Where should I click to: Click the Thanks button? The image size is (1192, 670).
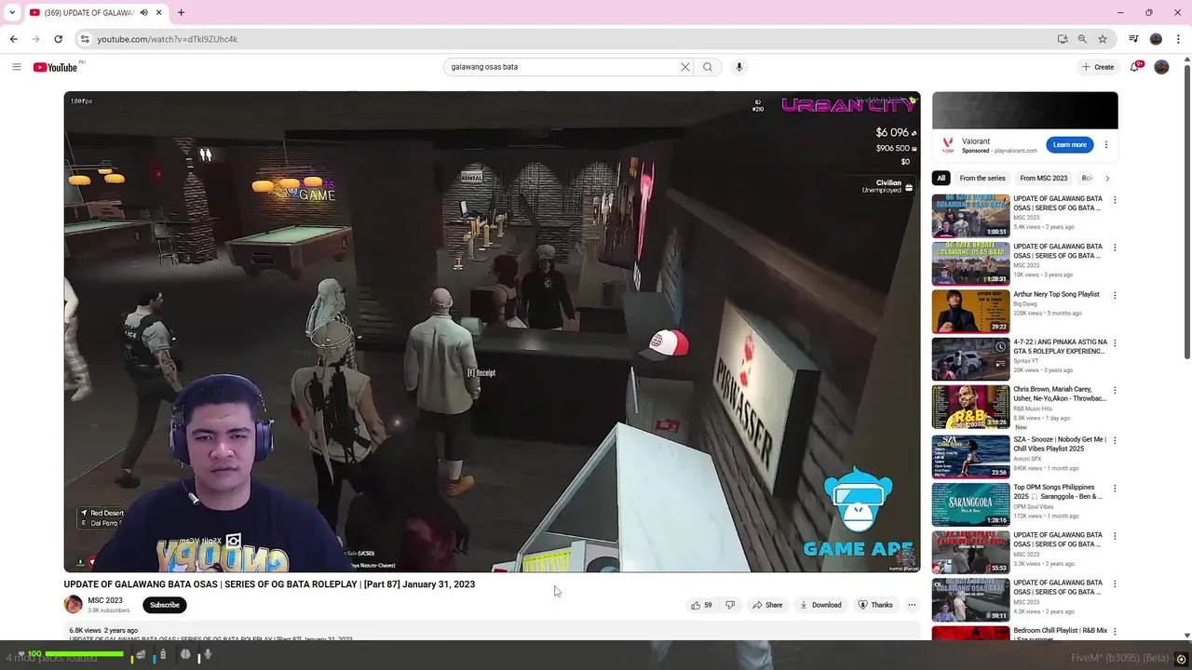pyautogui.click(x=875, y=605)
